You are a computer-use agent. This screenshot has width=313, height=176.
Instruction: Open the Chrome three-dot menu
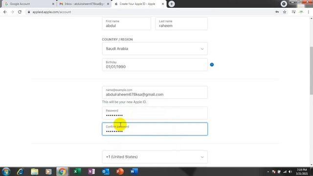point(309,12)
